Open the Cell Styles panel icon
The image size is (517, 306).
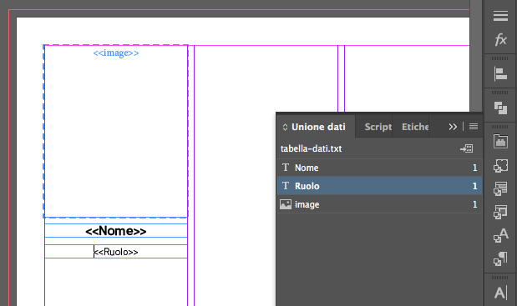[500, 213]
